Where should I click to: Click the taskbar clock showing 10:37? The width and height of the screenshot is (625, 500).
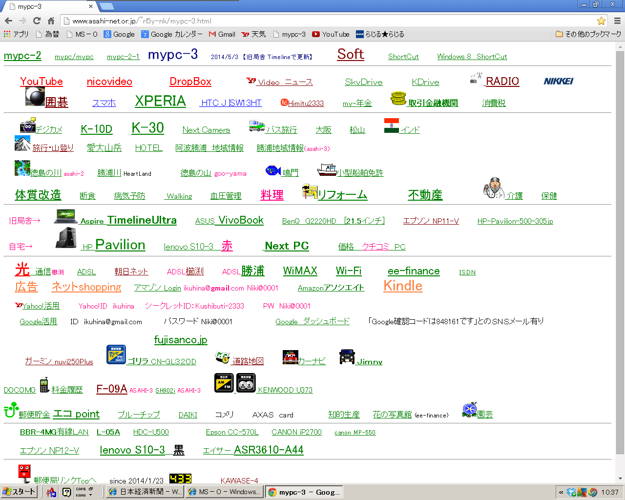(610, 492)
